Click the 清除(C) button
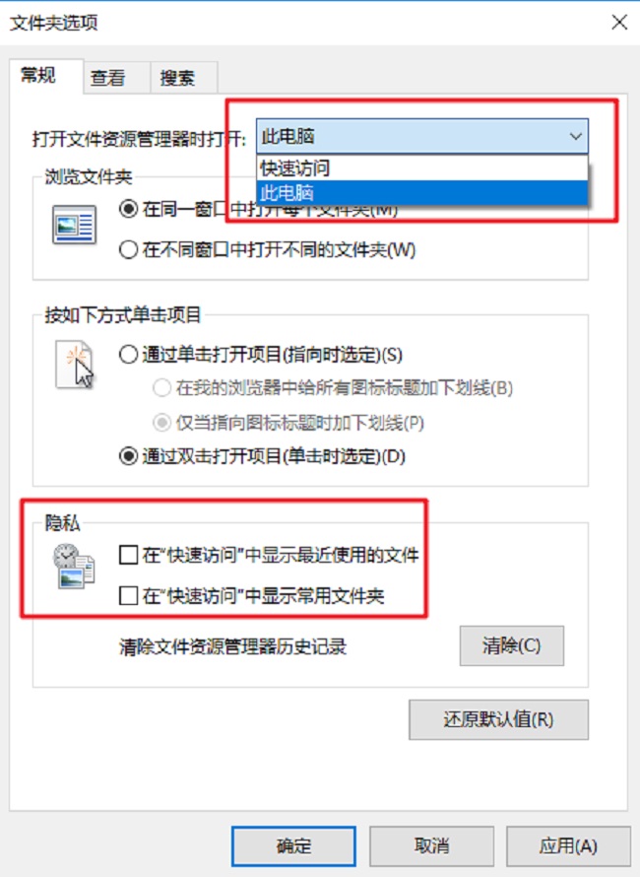This screenshot has width=640, height=877. pyautogui.click(x=511, y=646)
